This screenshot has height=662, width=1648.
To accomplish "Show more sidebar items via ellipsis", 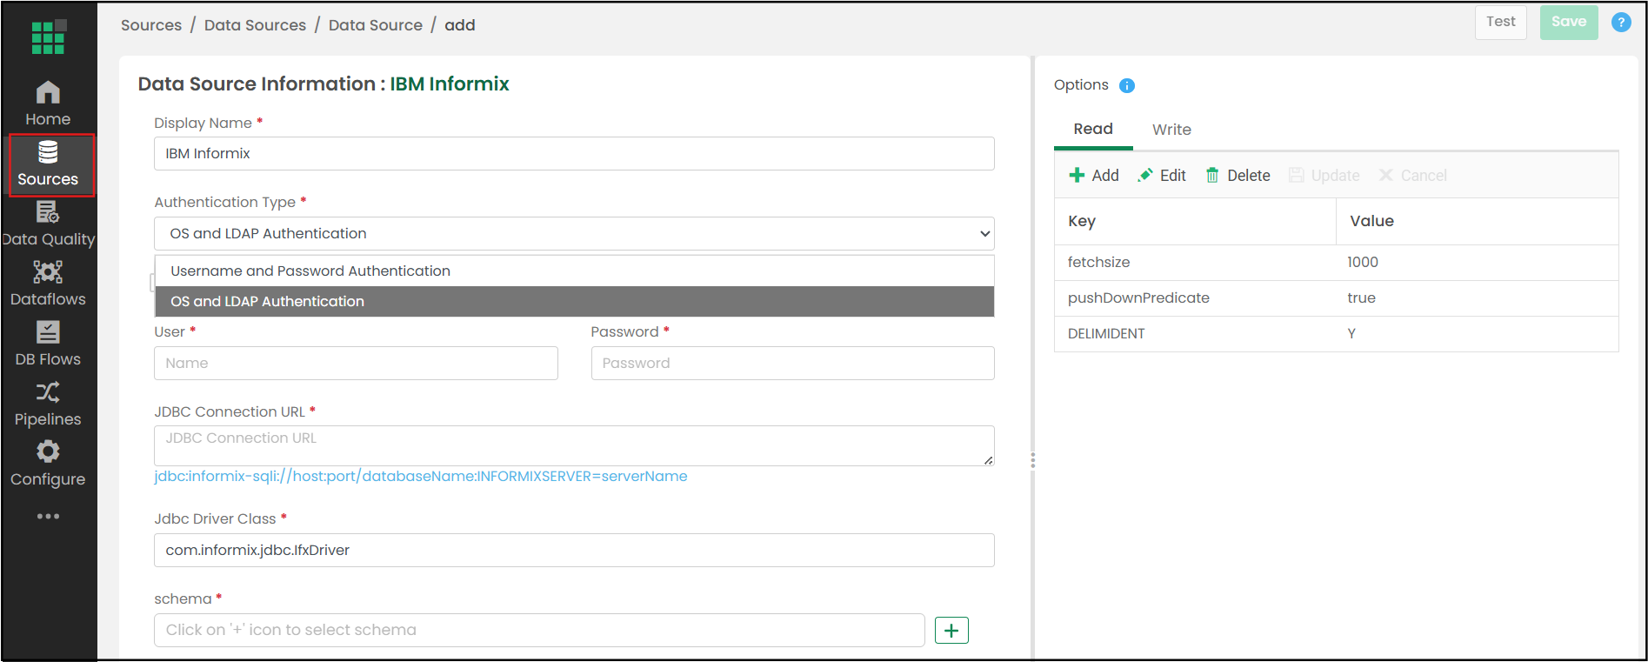I will tap(48, 516).
